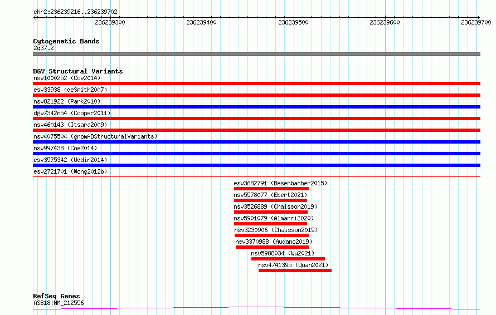
Task: Select the red bar under nsv5988034
Action: click(288, 259)
